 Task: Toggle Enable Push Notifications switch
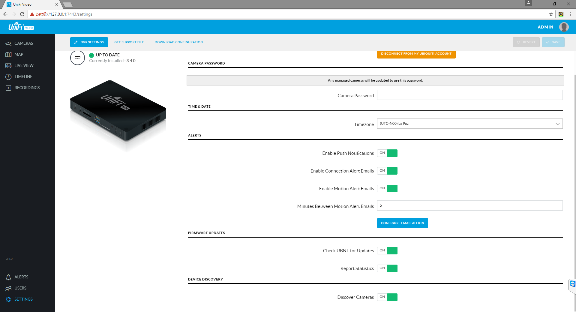point(387,153)
